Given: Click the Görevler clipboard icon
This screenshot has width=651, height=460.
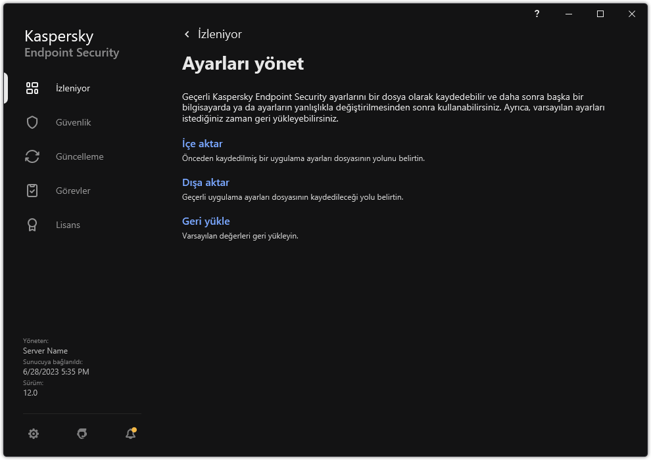Looking at the screenshot, I should click(x=32, y=191).
